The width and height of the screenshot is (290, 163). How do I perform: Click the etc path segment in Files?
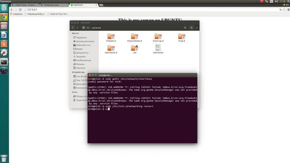point(88,28)
